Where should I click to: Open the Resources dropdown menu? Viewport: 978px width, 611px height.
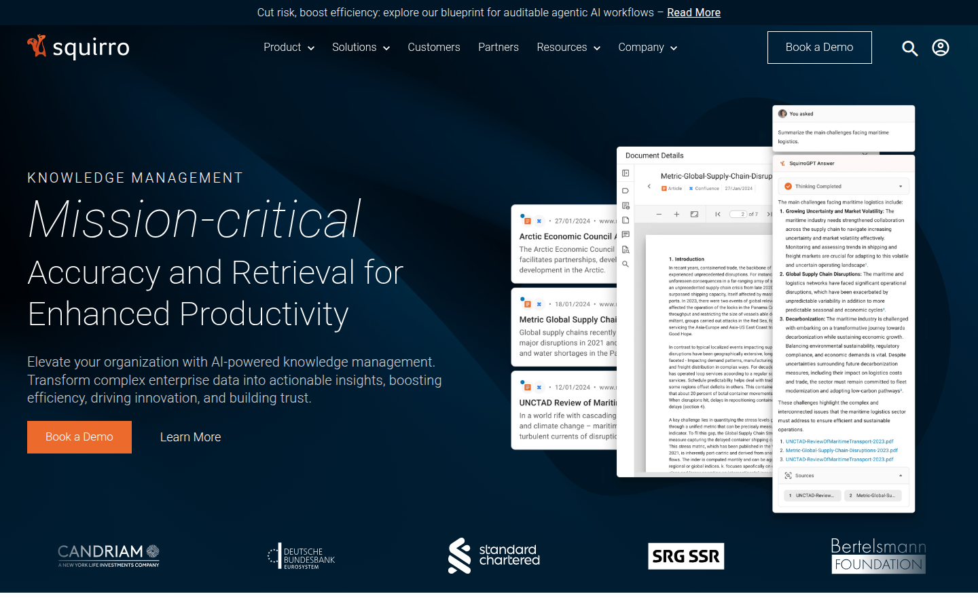568,48
